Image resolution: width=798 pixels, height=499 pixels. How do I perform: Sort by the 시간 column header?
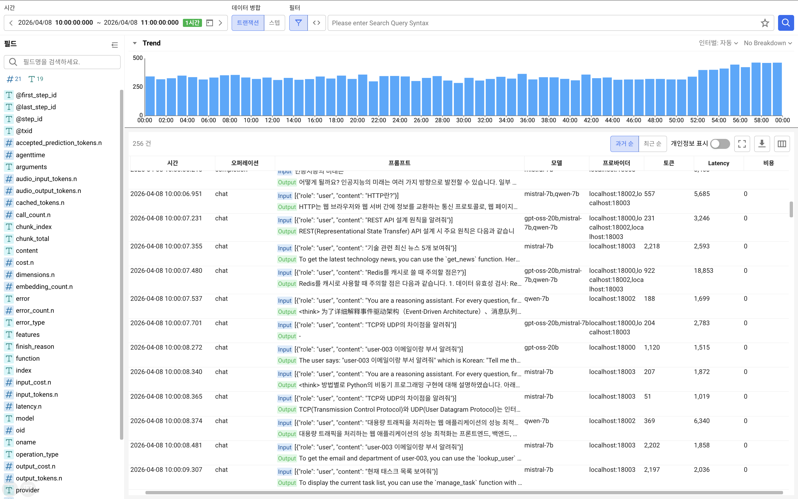pos(172,163)
